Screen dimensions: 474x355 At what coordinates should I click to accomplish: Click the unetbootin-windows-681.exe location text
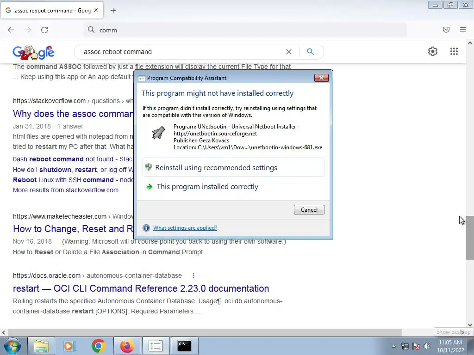pos(248,147)
